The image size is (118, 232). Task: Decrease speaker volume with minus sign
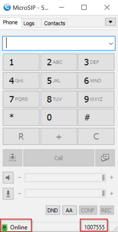click(x=20, y=177)
